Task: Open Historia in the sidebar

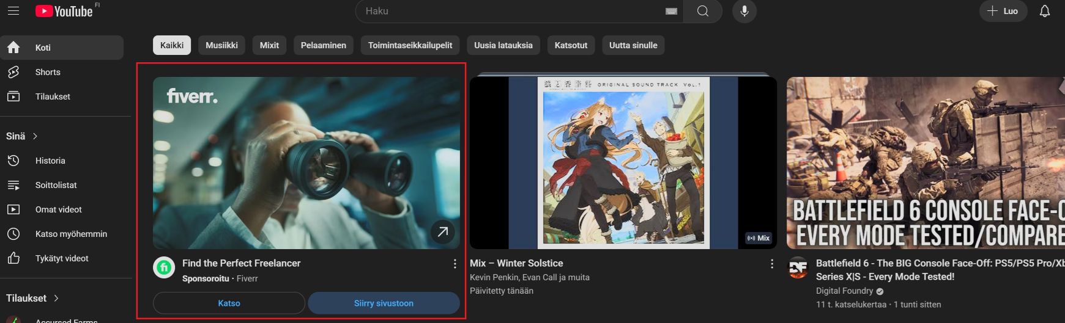Action: (62, 161)
